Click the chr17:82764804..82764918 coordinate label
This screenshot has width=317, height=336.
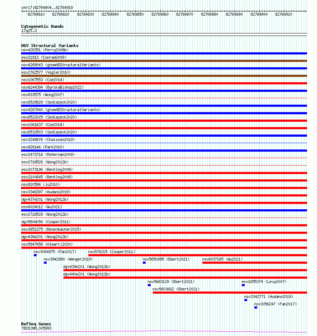(47, 8)
